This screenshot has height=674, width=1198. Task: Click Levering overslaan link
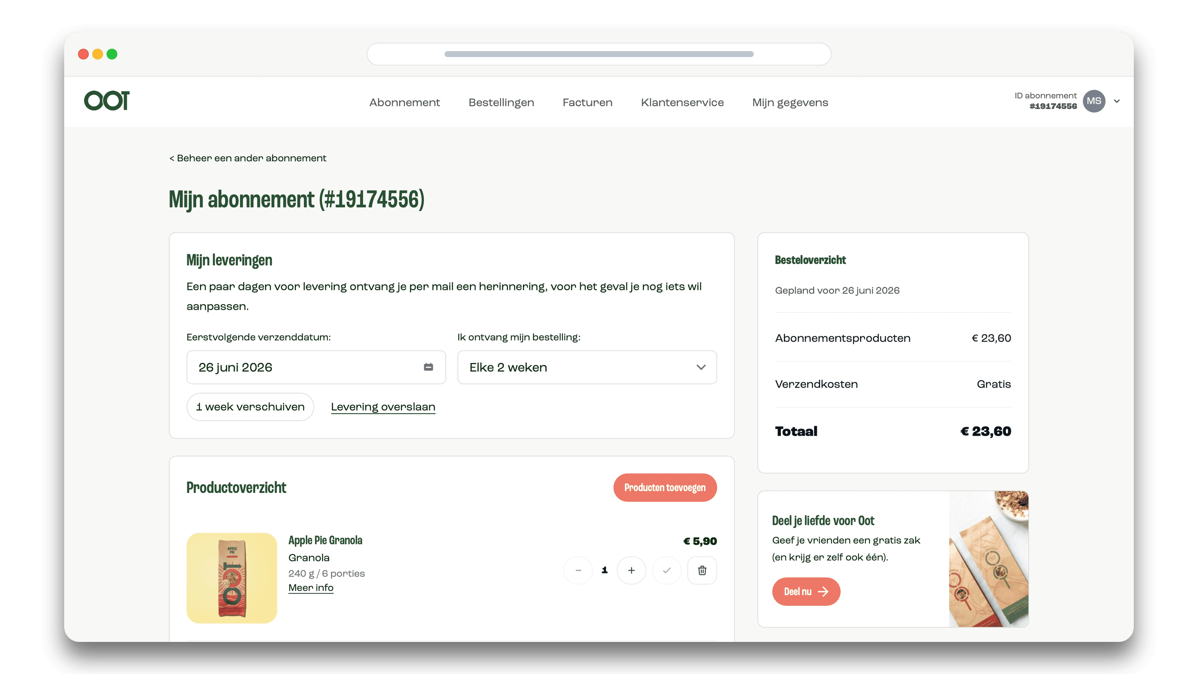tap(383, 407)
